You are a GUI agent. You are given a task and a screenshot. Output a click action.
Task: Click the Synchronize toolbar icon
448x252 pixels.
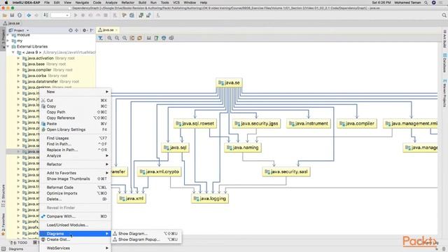20,15
